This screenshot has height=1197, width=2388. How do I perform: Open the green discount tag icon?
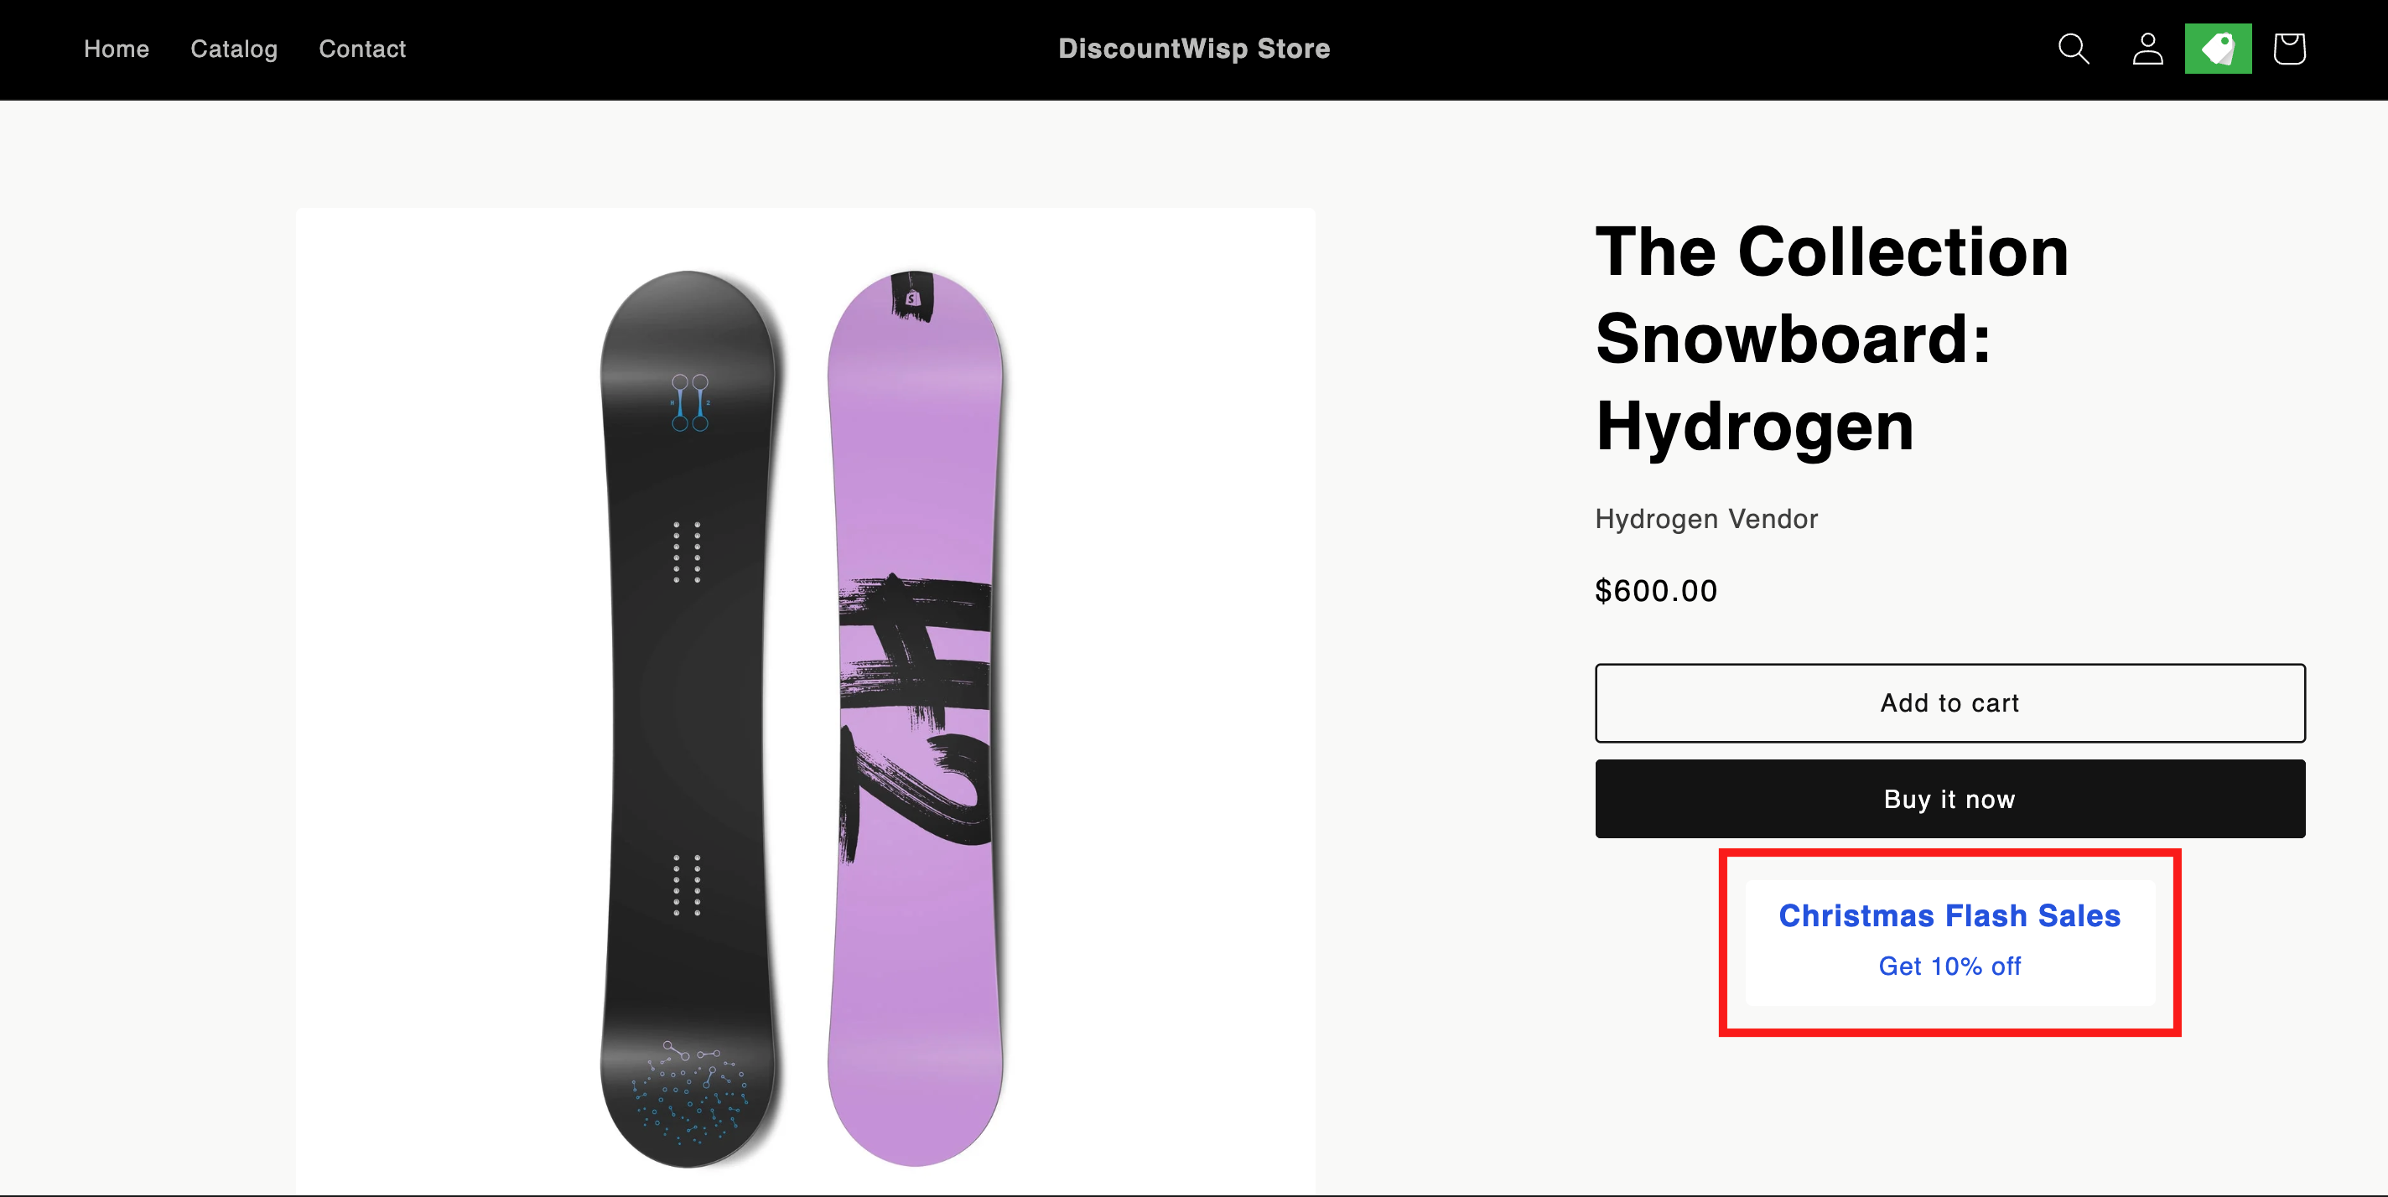coord(2218,48)
